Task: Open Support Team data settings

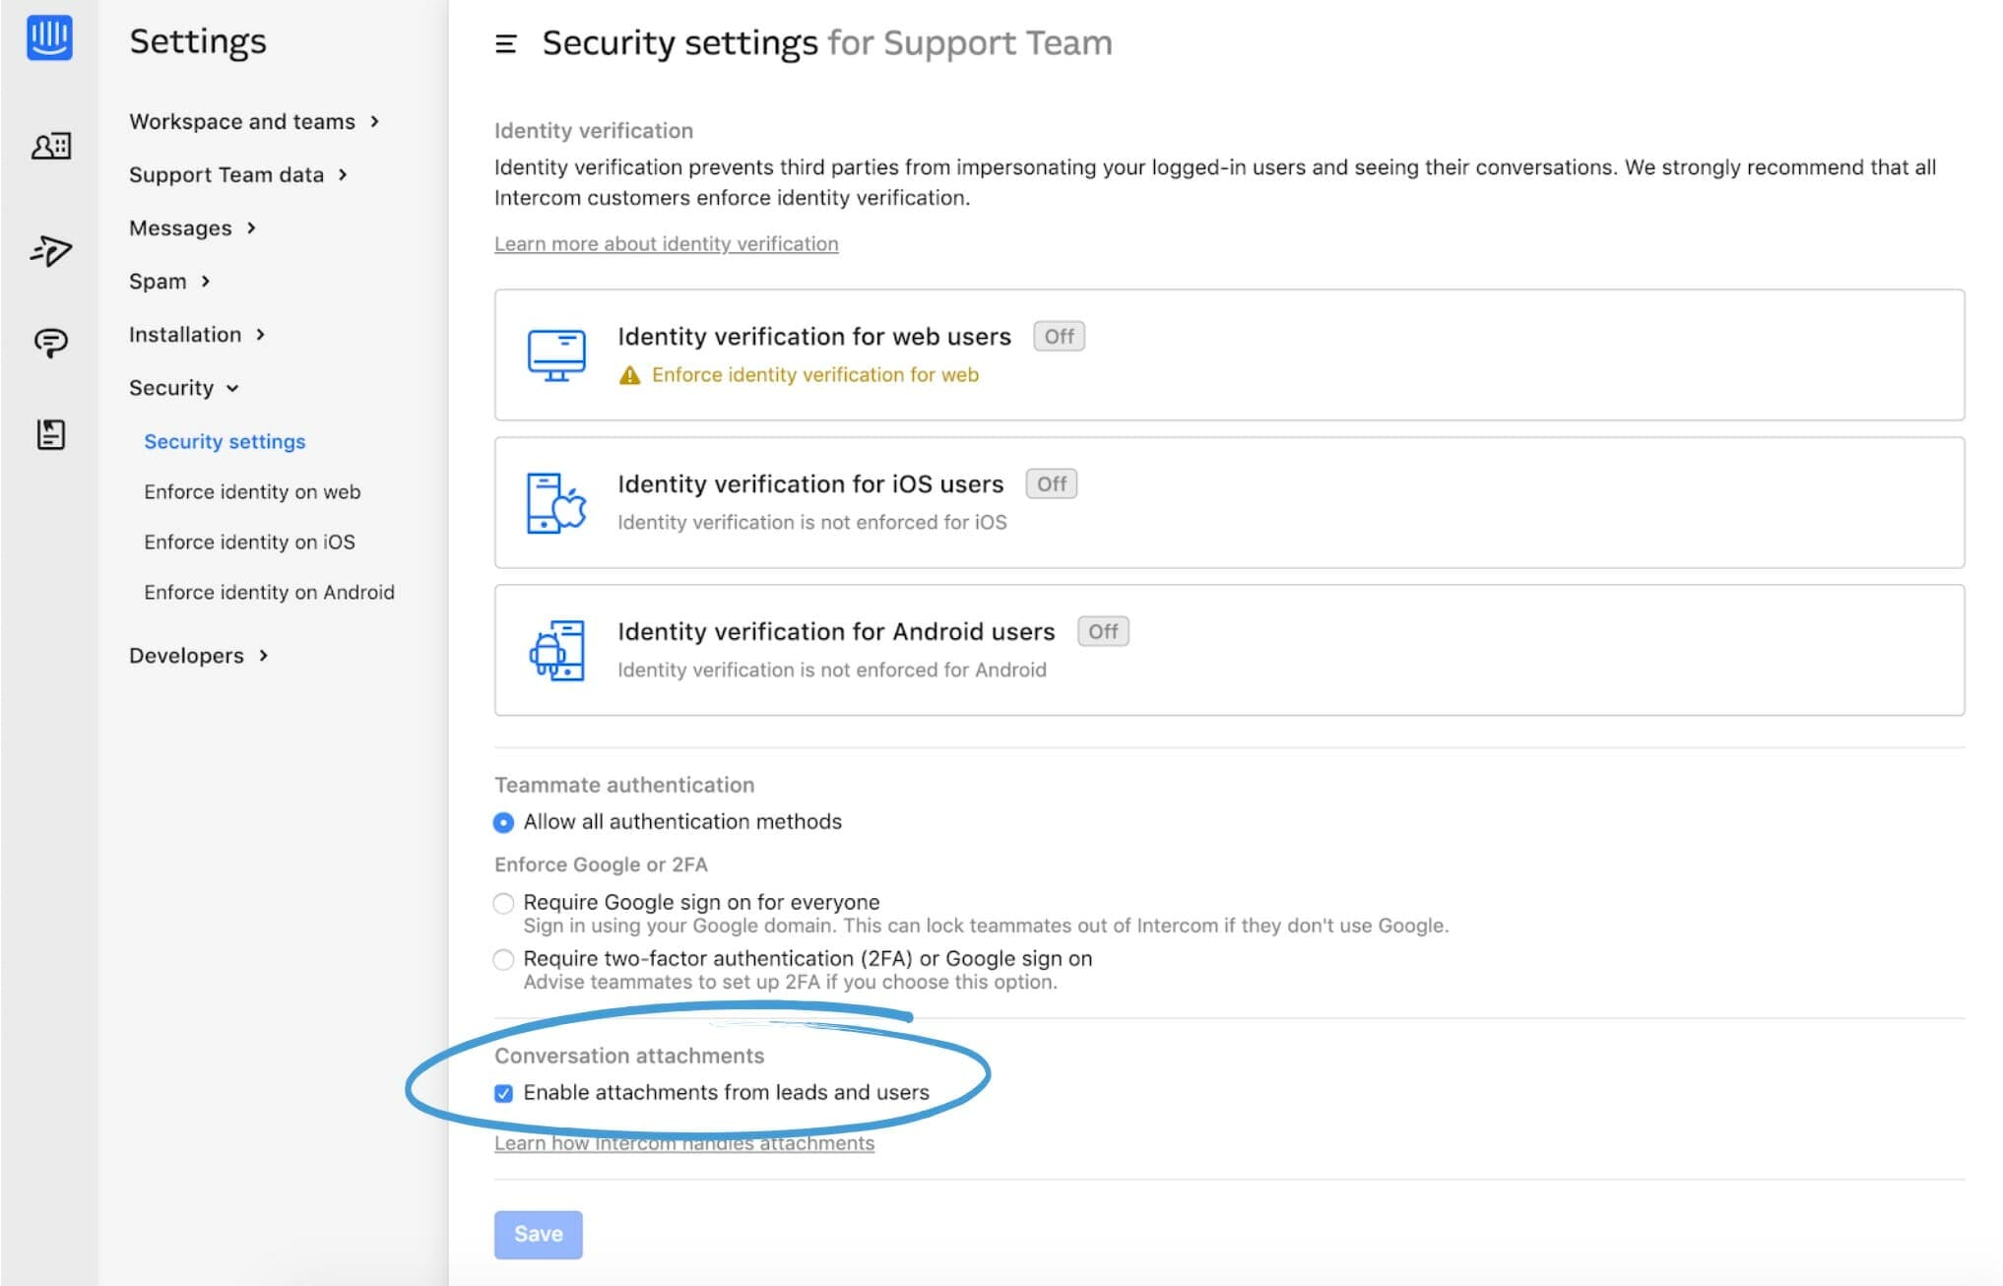Action: [226, 175]
